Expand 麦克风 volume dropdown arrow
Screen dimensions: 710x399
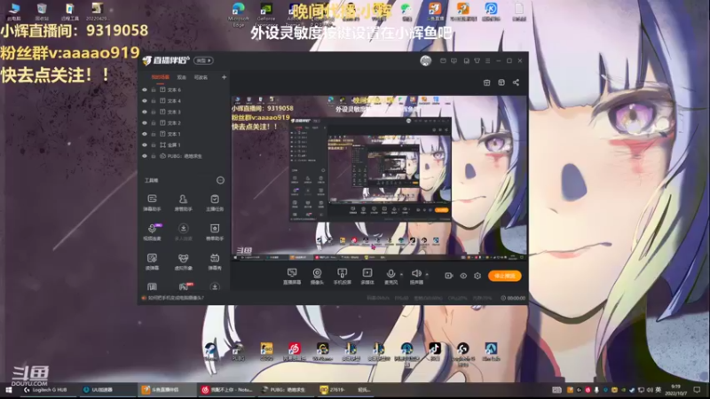401,275
